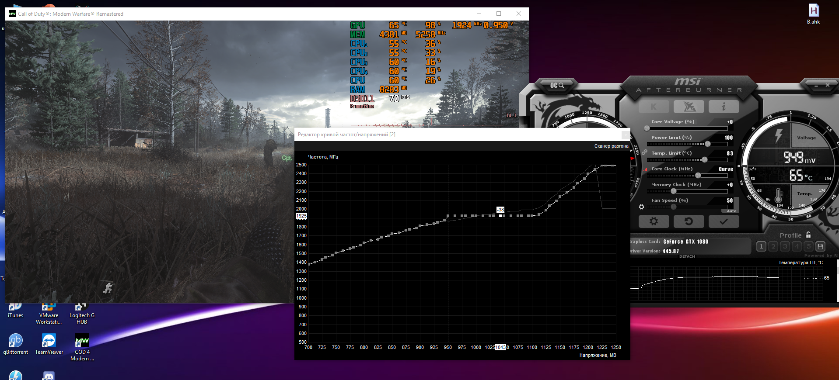This screenshot has height=380, width=839.
Task: Click the qBittorrent desktop shortcut
Action: point(15,344)
